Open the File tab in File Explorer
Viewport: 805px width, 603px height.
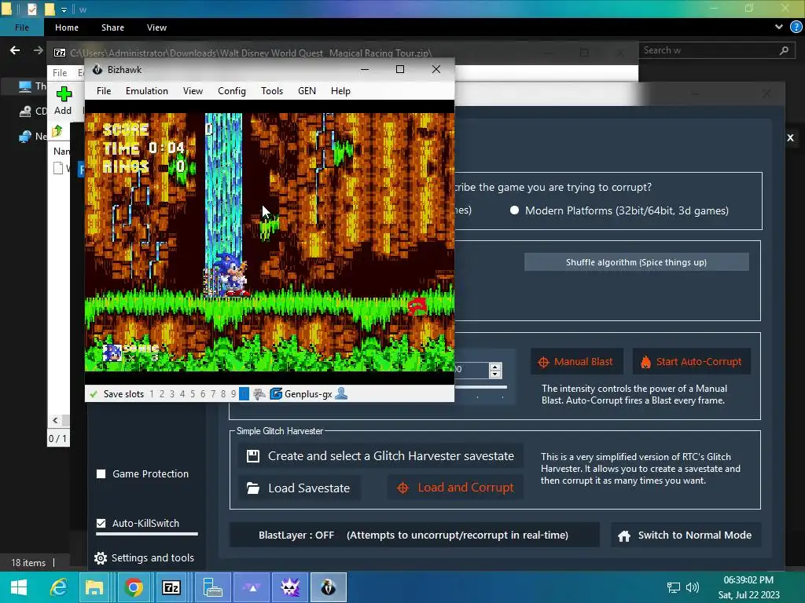tap(21, 27)
